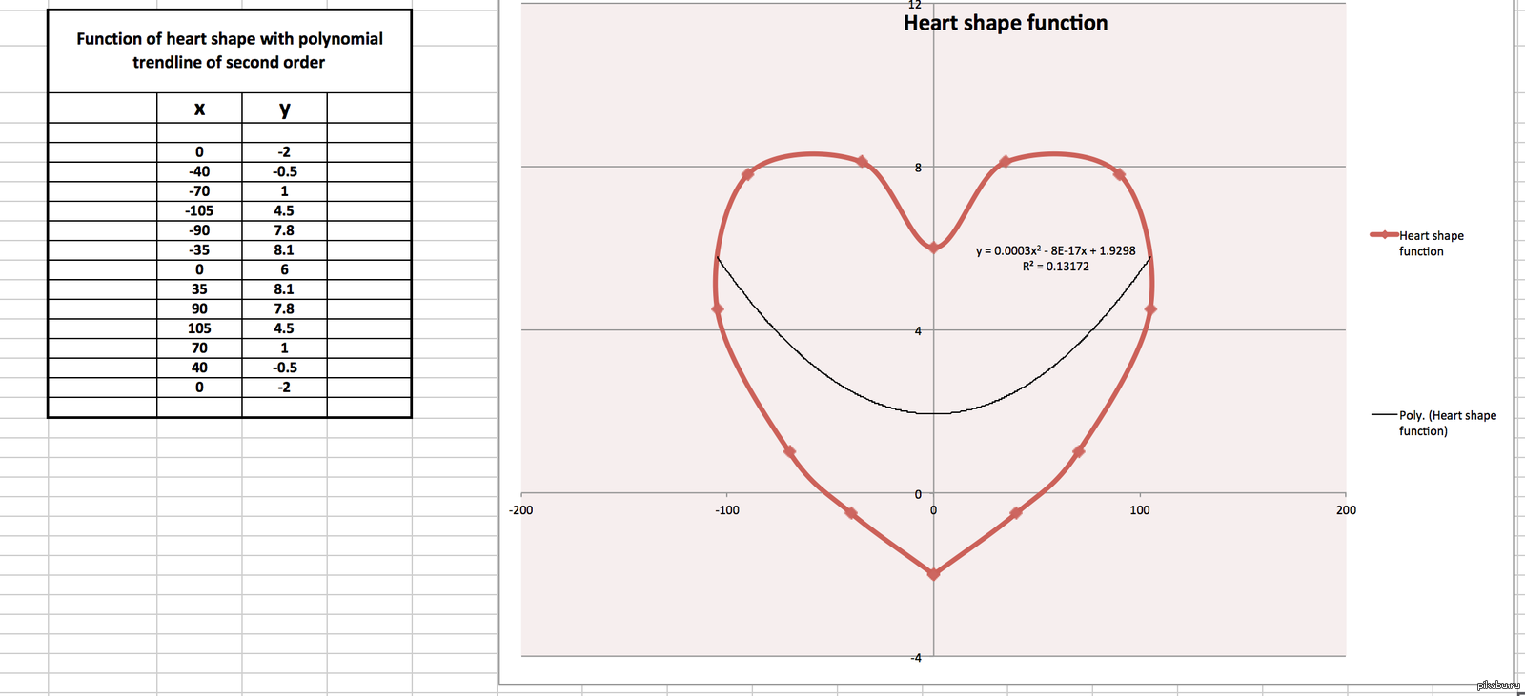The height and width of the screenshot is (696, 1525).
Task: Select the x cell containing 105
Action: click(x=199, y=328)
